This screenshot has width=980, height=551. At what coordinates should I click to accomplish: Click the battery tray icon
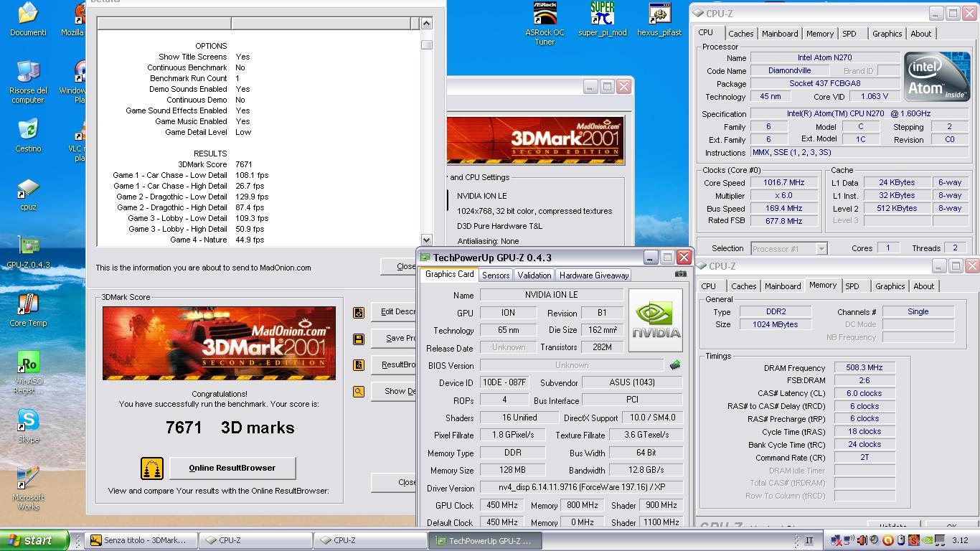(901, 540)
